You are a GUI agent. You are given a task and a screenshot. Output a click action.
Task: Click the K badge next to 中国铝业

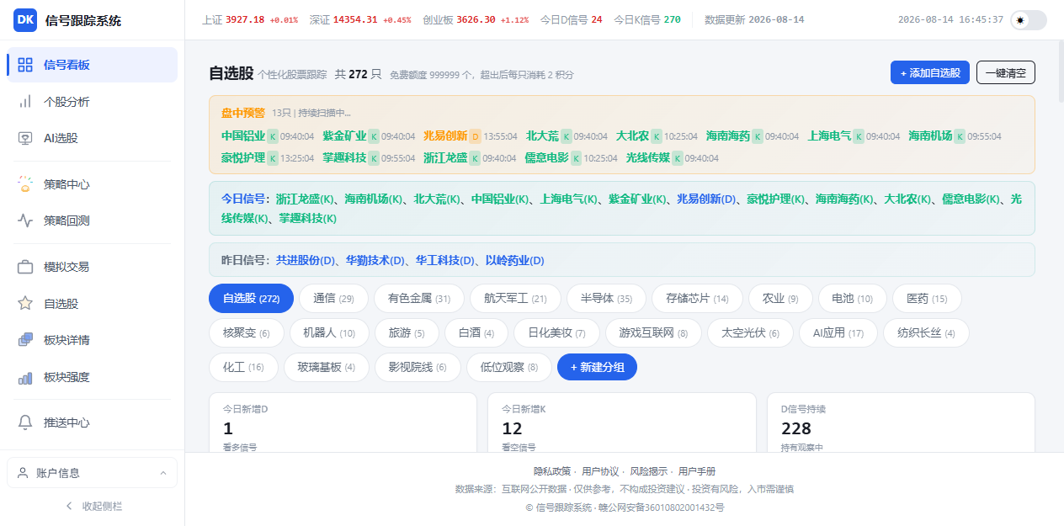click(x=273, y=136)
